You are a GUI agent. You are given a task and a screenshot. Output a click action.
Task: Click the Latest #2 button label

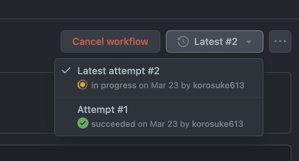coord(216,41)
